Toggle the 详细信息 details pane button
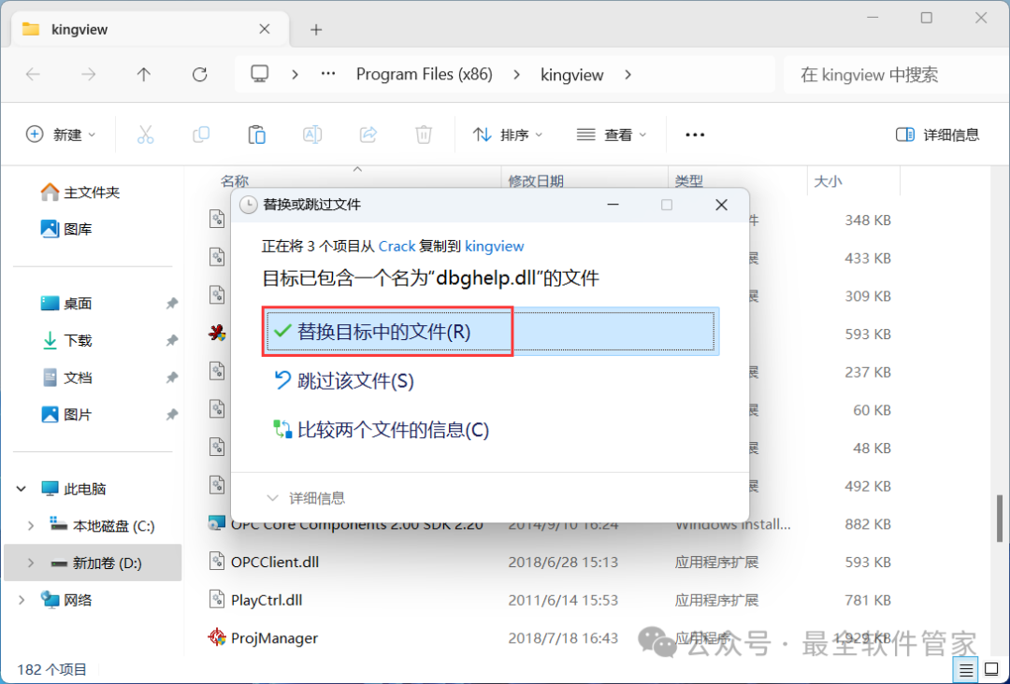 pos(937,135)
